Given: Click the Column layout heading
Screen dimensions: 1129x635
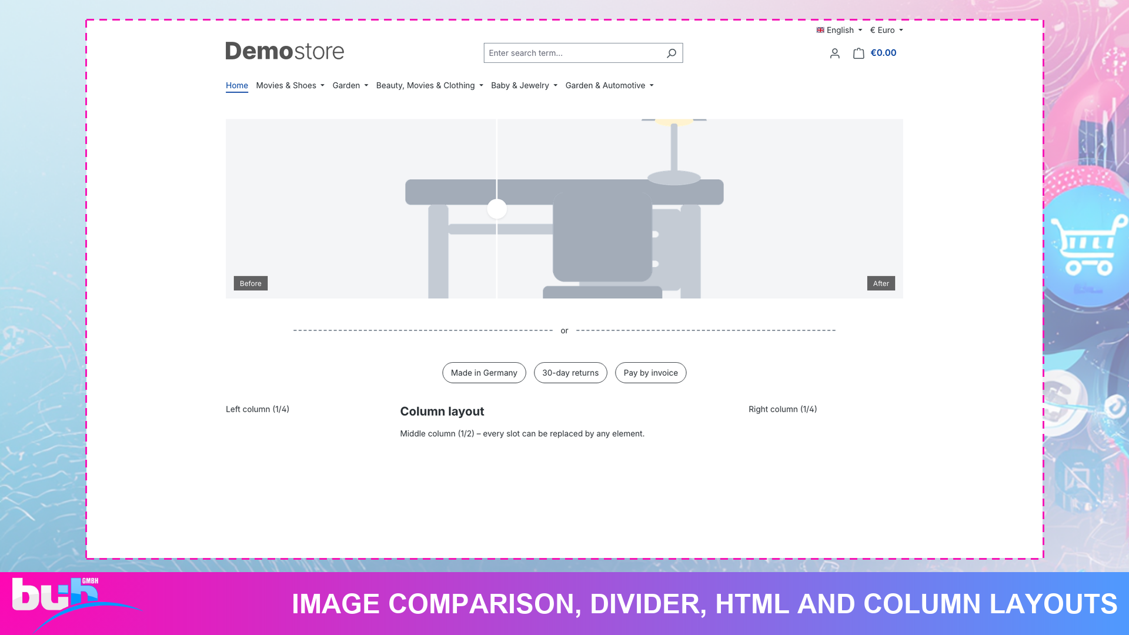Looking at the screenshot, I should [x=442, y=412].
